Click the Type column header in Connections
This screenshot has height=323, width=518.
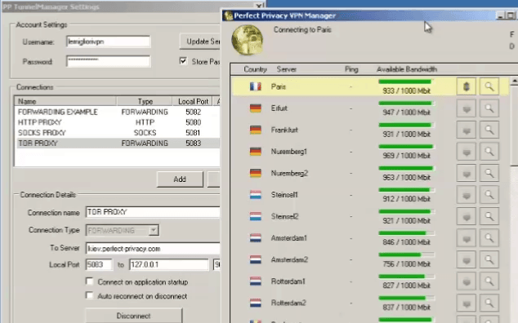[x=145, y=101]
